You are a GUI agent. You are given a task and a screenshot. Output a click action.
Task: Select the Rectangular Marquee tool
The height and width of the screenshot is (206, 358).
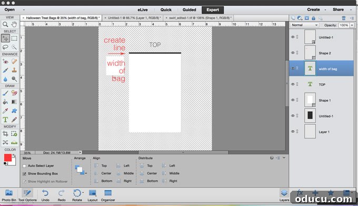tap(14, 38)
